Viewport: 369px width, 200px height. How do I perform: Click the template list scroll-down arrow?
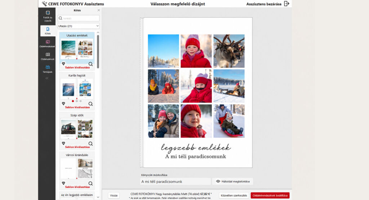pos(98,197)
